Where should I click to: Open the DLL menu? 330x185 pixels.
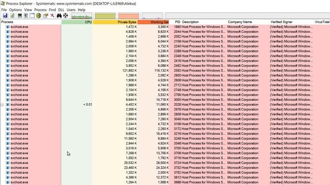[x=61, y=10]
